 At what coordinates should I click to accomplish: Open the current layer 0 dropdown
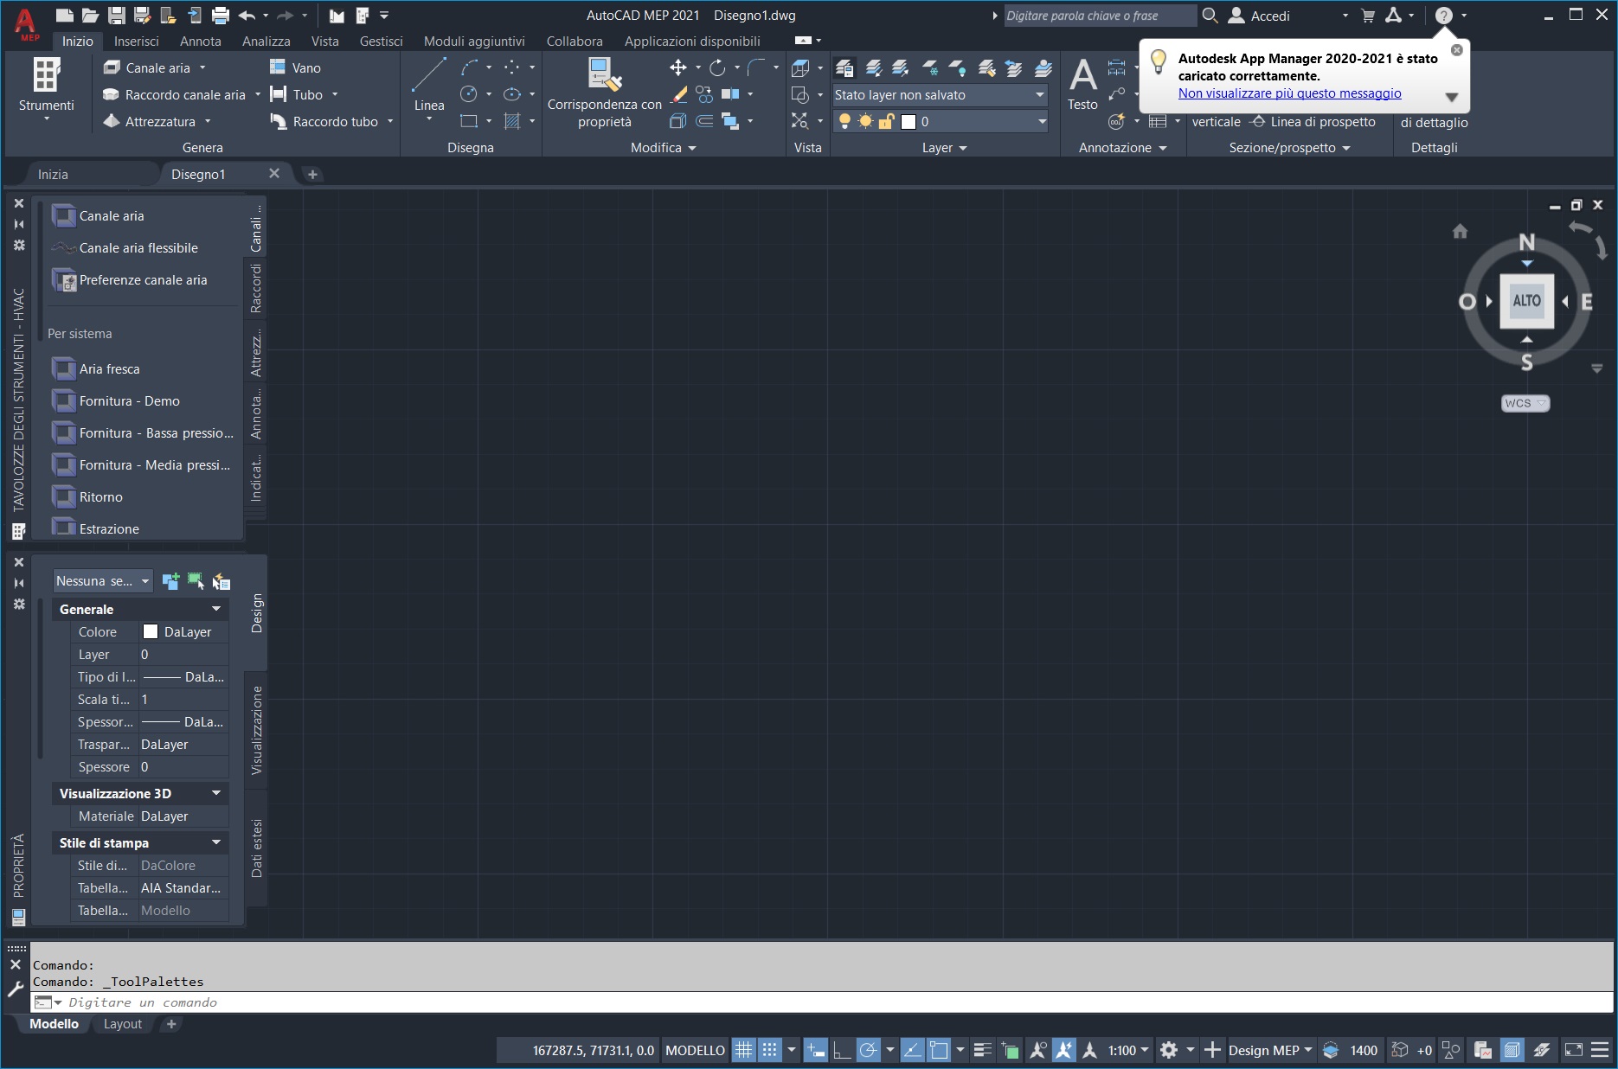(x=941, y=122)
